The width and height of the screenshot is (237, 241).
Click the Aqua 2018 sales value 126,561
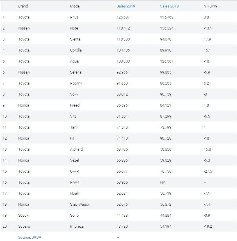[167, 61]
